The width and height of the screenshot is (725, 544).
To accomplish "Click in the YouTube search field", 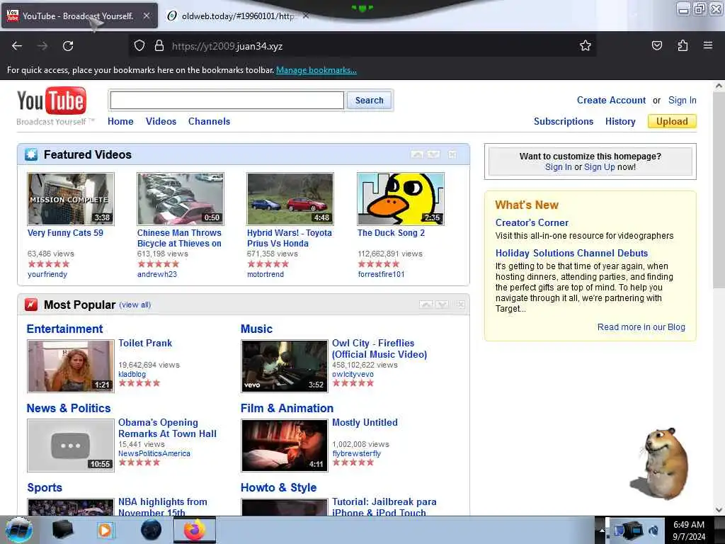I will pos(227,100).
